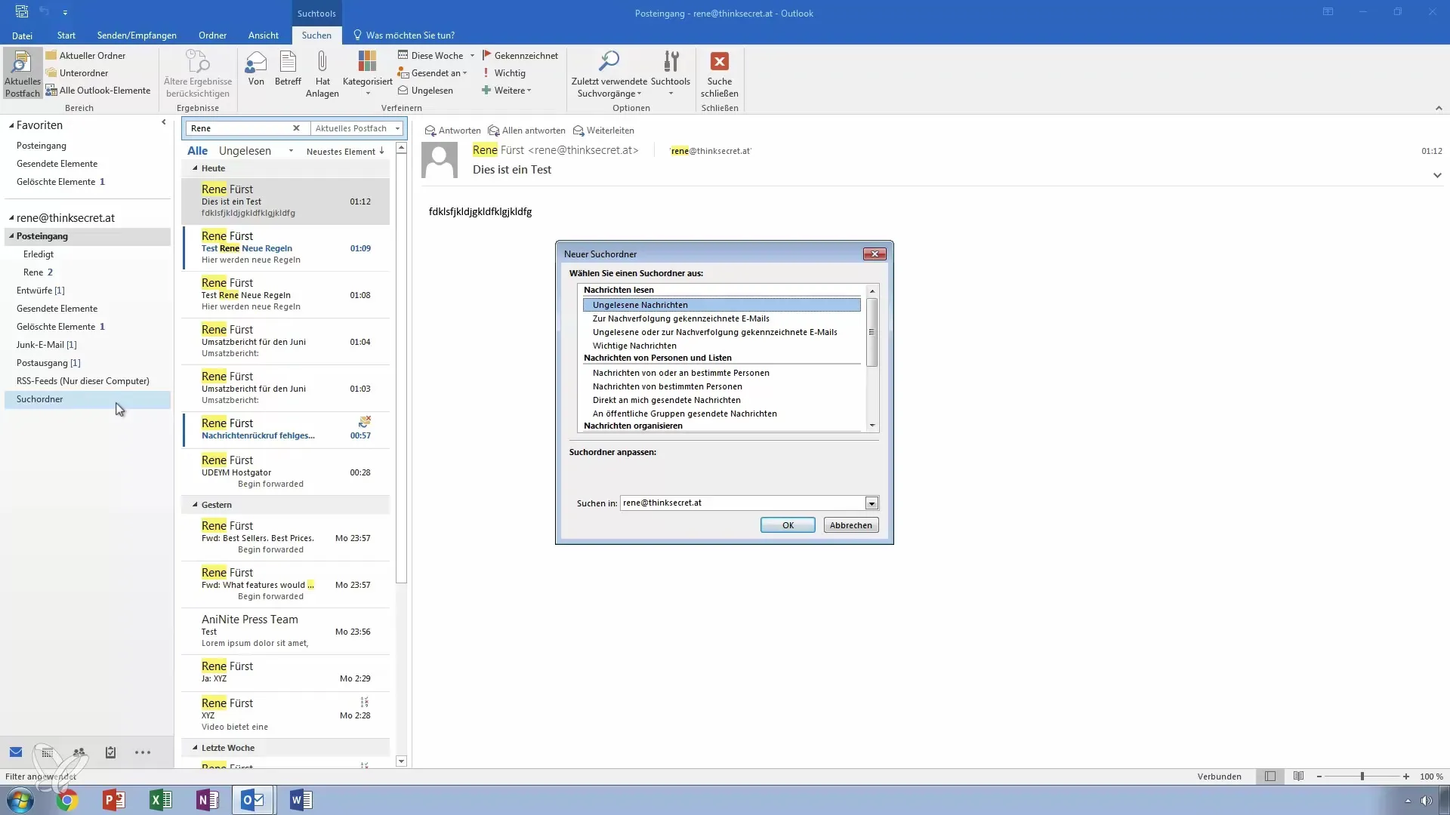The width and height of the screenshot is (1450, 815).
Task: Open Gesendet an dropdown
Action: click(x=432, y=73)
